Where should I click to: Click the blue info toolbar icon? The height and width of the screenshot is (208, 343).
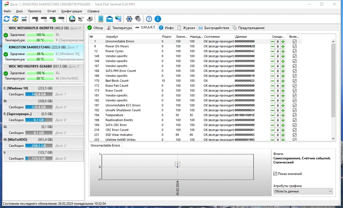(158, 19)
